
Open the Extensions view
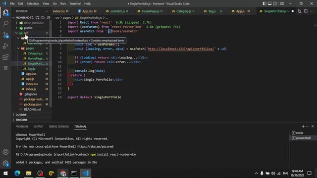5,57
